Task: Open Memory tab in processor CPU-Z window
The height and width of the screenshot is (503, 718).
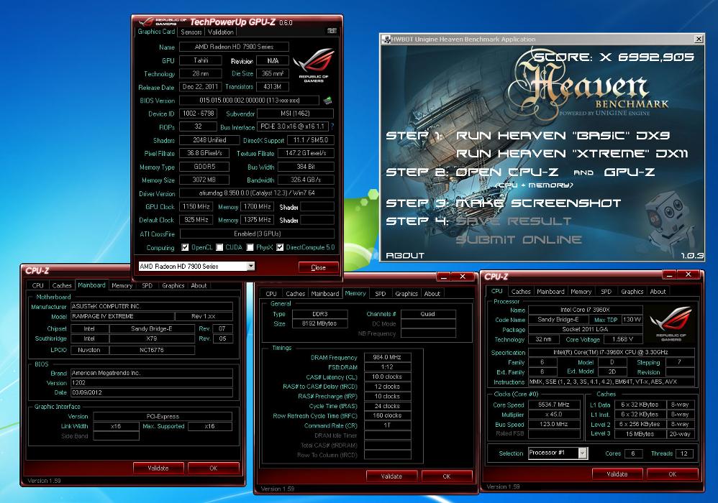Action: click(x=581, y=291)
